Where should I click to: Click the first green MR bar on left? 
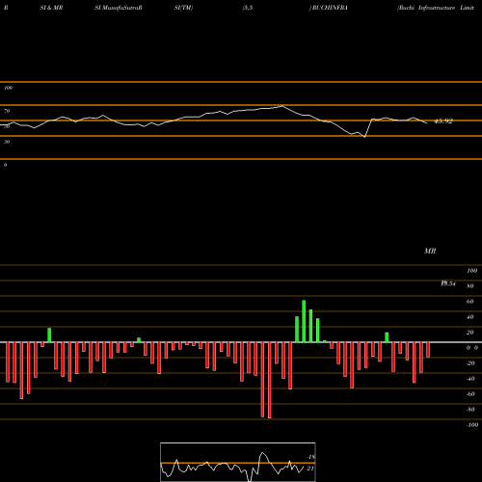tap(49, 335)
